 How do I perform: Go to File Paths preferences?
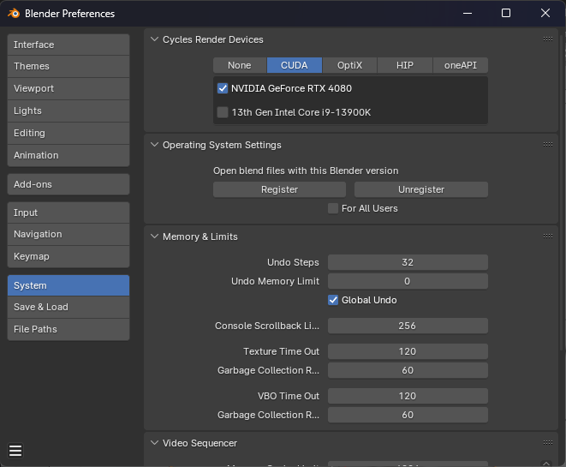pyautogui.click(x=69, y=329)
